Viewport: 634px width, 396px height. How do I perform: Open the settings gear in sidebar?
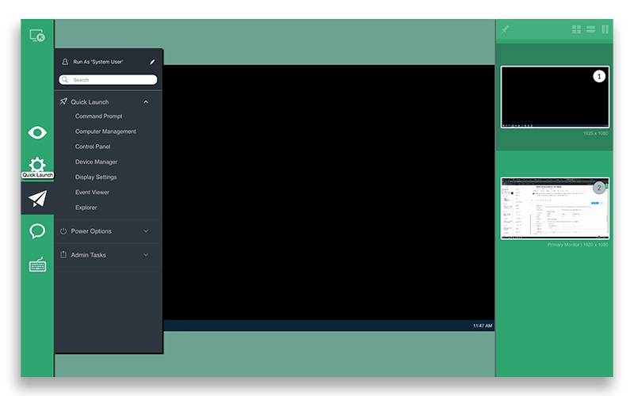pyautogui.click(x=37, y=164)
